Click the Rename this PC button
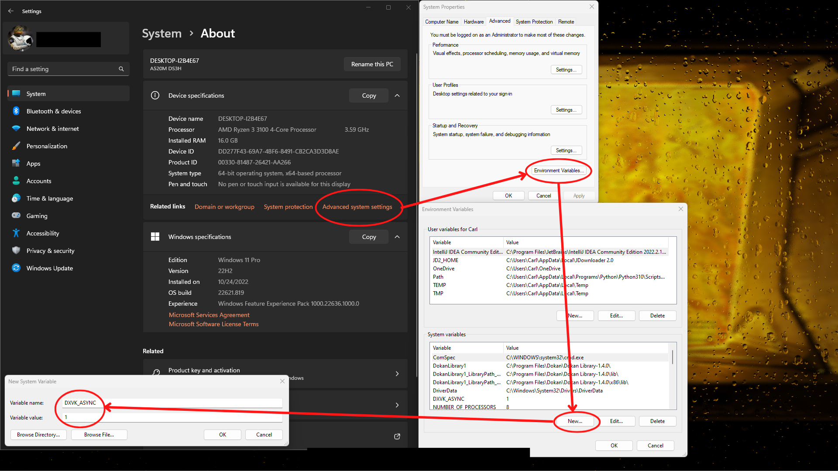The image size is (838, 471). pos(372,64)
